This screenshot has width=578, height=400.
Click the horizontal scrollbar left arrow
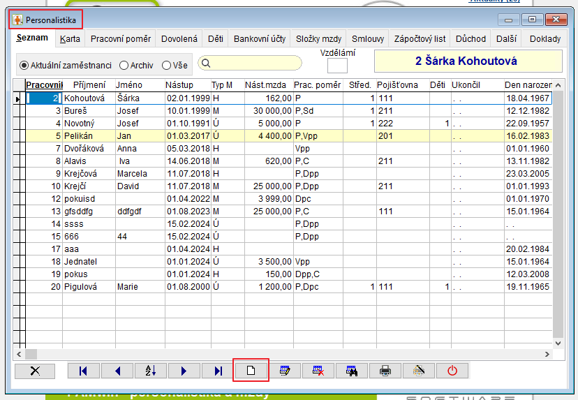pyautogui.click(x=19, y=355)
